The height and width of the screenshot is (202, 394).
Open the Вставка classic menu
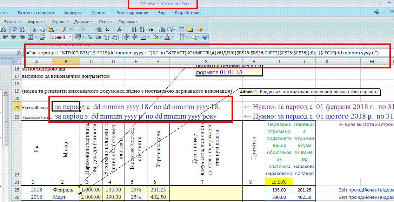13,22
